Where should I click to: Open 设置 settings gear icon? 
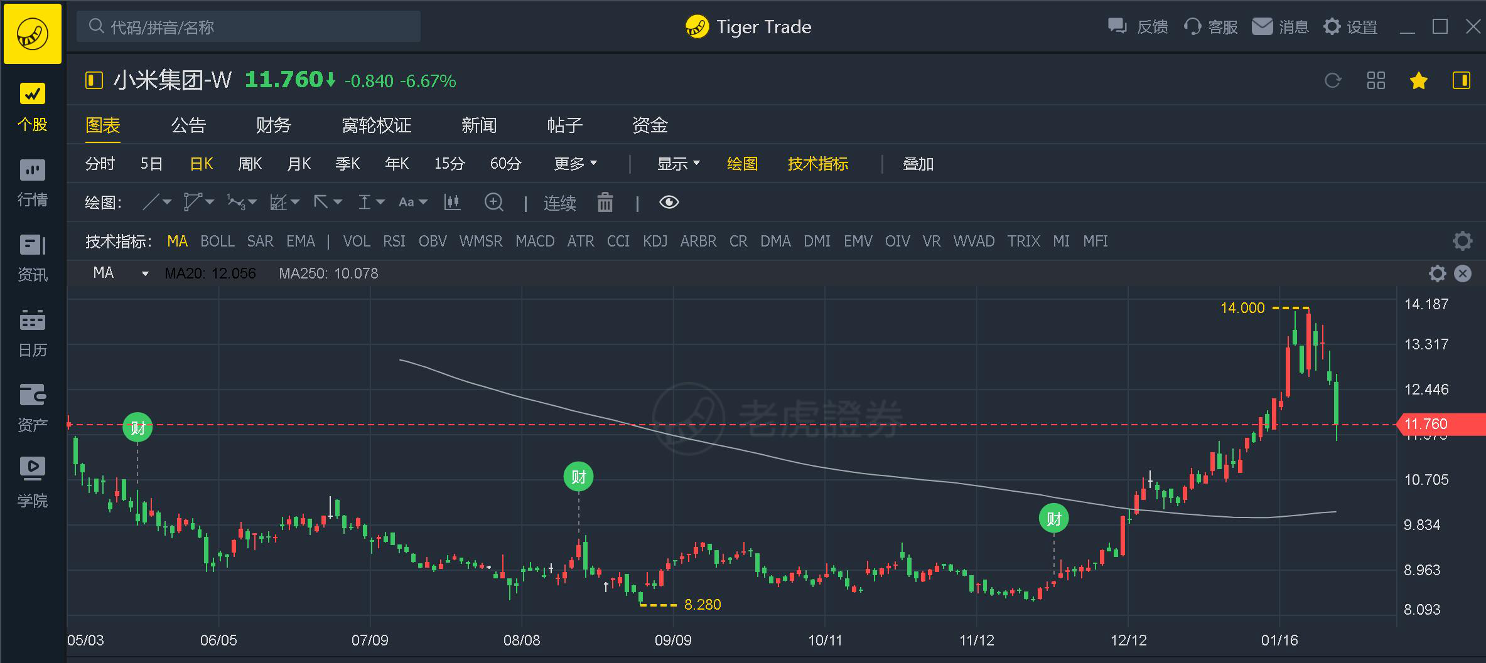[x=1332, y=26]
